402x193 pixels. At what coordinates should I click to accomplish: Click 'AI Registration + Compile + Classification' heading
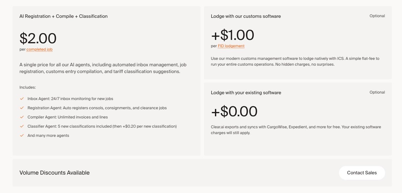tap(63, 16)
